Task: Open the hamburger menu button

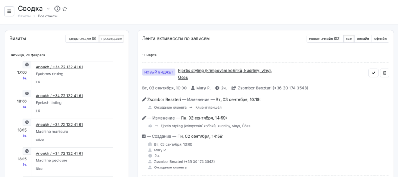Action: pos(9,11)
